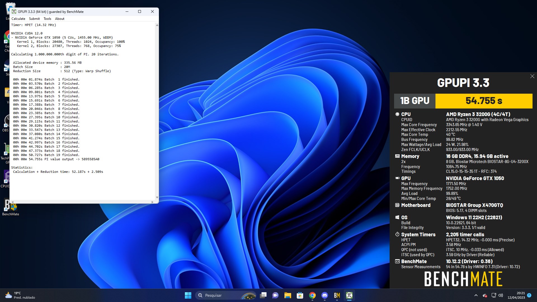The height and width of the screenshot is (302, 537).
Task: Click the GPUPI vertical scrollbar up arrow
Action: tap(157, 25)
